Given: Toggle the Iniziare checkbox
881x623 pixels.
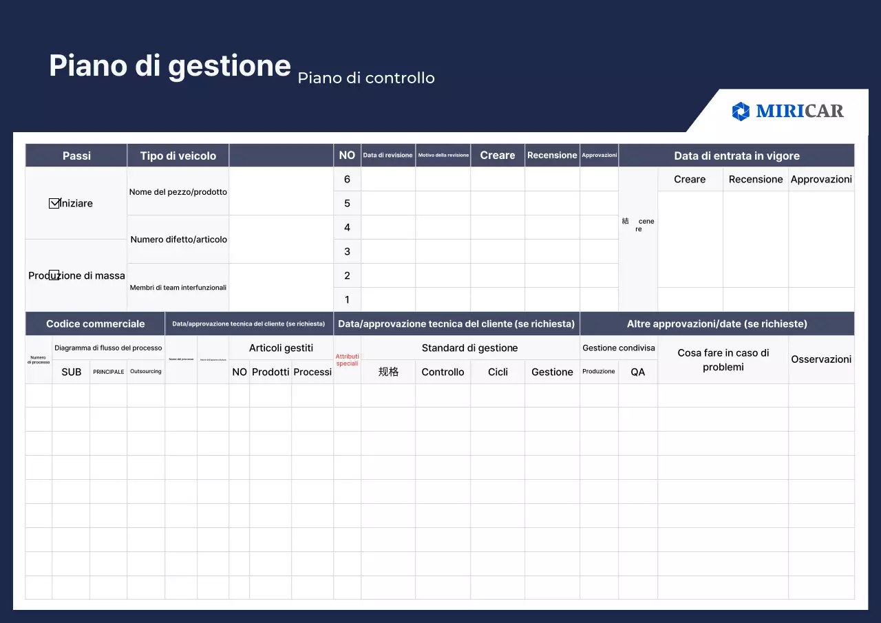Looking at the screenshot, I should (x=53, y=202).
